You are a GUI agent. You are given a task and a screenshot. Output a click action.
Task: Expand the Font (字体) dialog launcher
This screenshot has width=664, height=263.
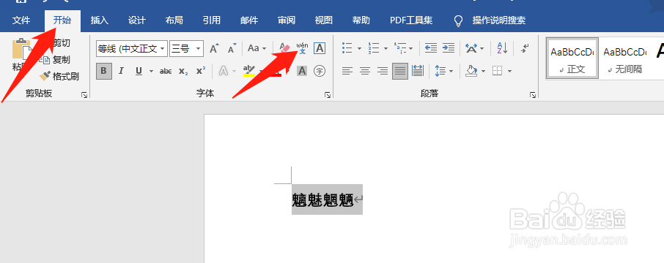tap(328, 96)
